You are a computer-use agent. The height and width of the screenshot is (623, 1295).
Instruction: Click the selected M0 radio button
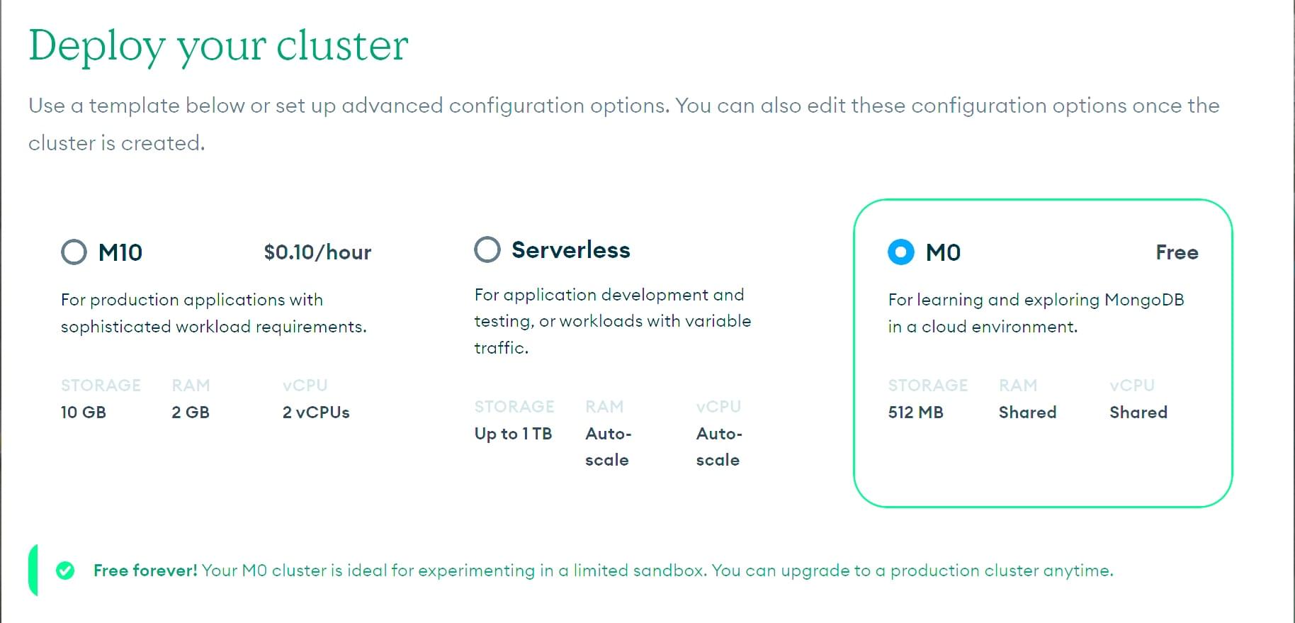tap(900, 252)
